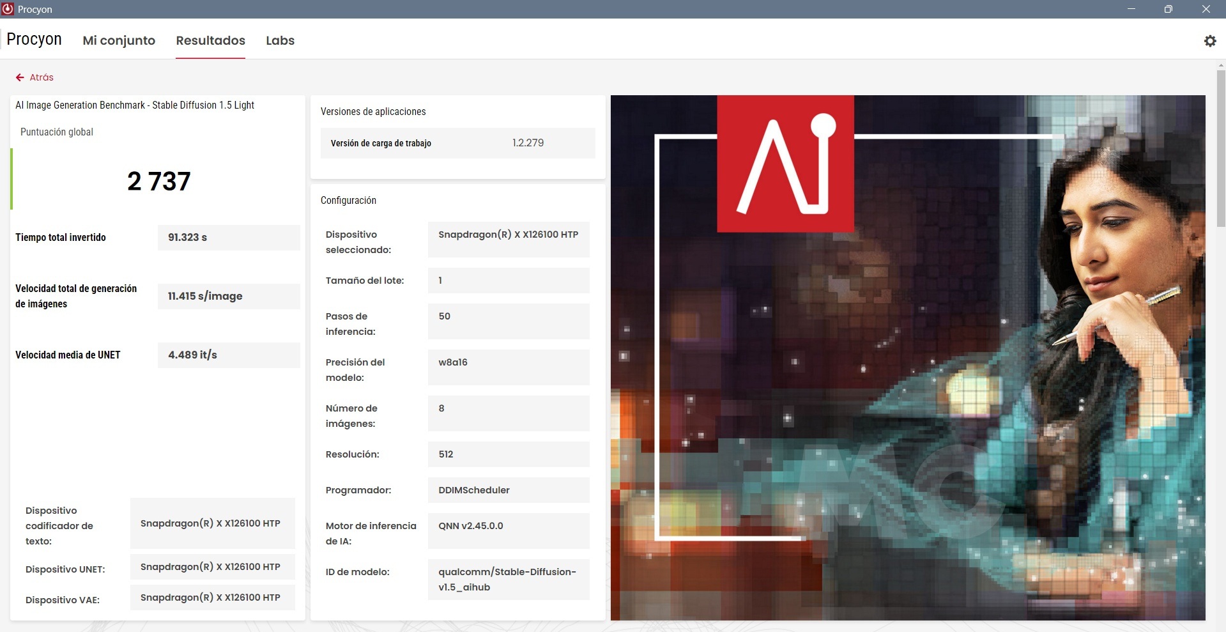Switch to the Mi conjunto tab
Screen dimensions: 1226x632
point(119,40)
